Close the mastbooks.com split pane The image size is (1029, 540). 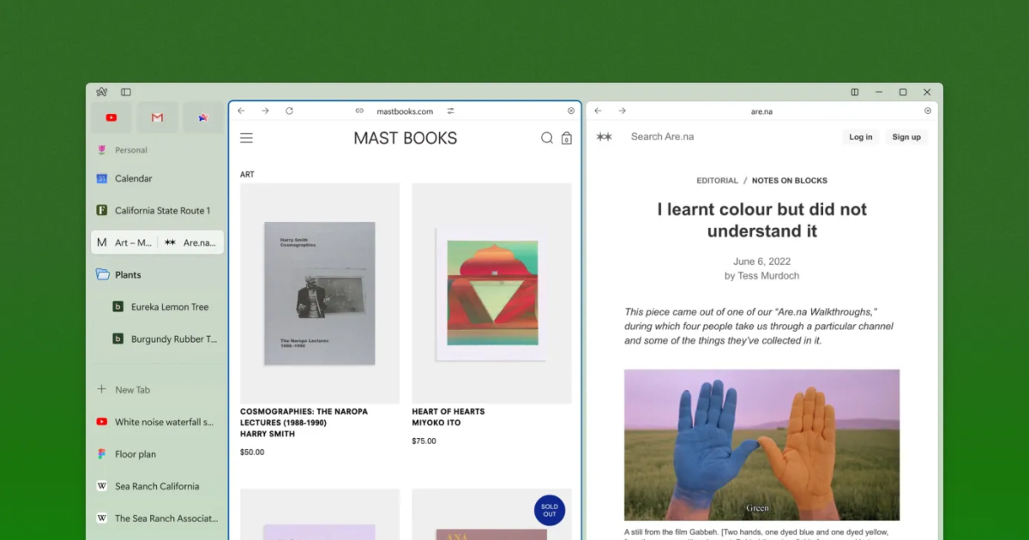click(571, 111)
